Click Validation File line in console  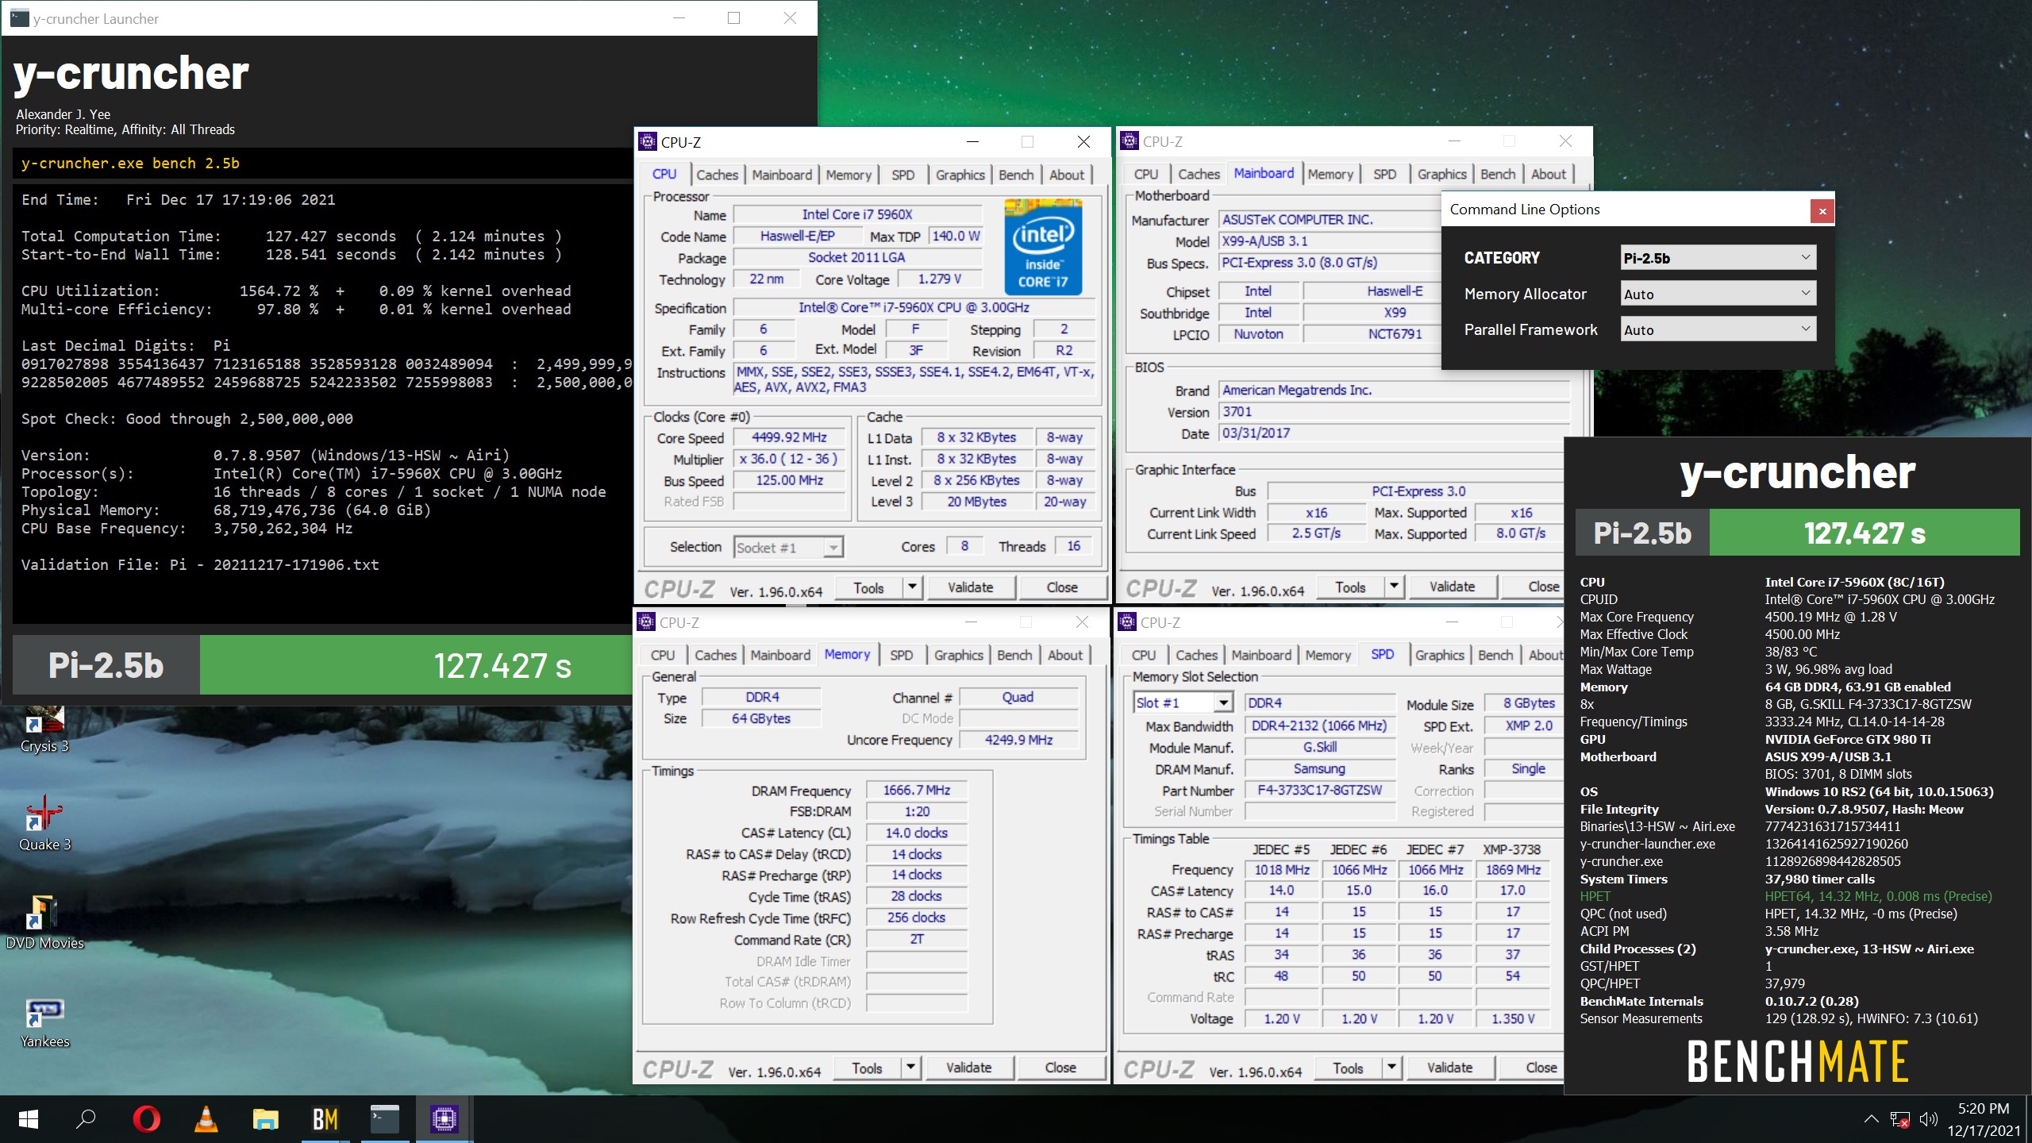pos(200,565)
